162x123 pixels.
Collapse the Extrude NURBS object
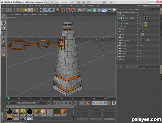pyautogui.click(x=119, y=18)
